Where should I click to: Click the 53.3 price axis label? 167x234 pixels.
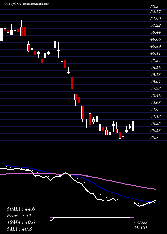pos(155,7)
